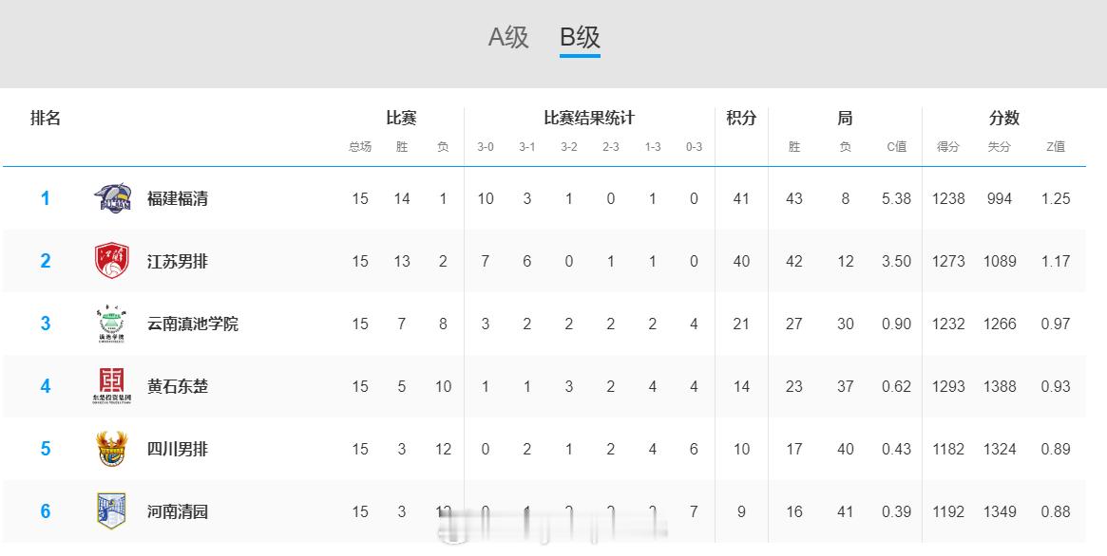Click the Huangshi Dongchu red logo
This screenshot has height=556, width=1107.
(x=113, y=386)
